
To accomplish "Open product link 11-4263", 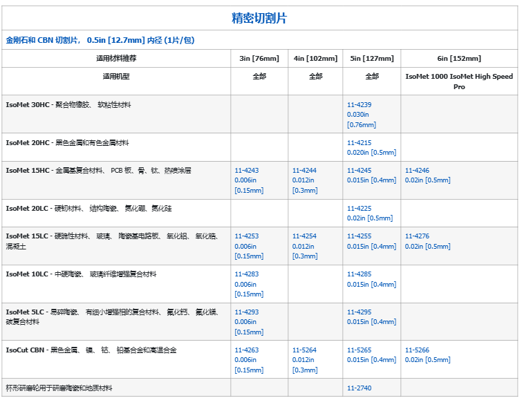I will (247, 350).
